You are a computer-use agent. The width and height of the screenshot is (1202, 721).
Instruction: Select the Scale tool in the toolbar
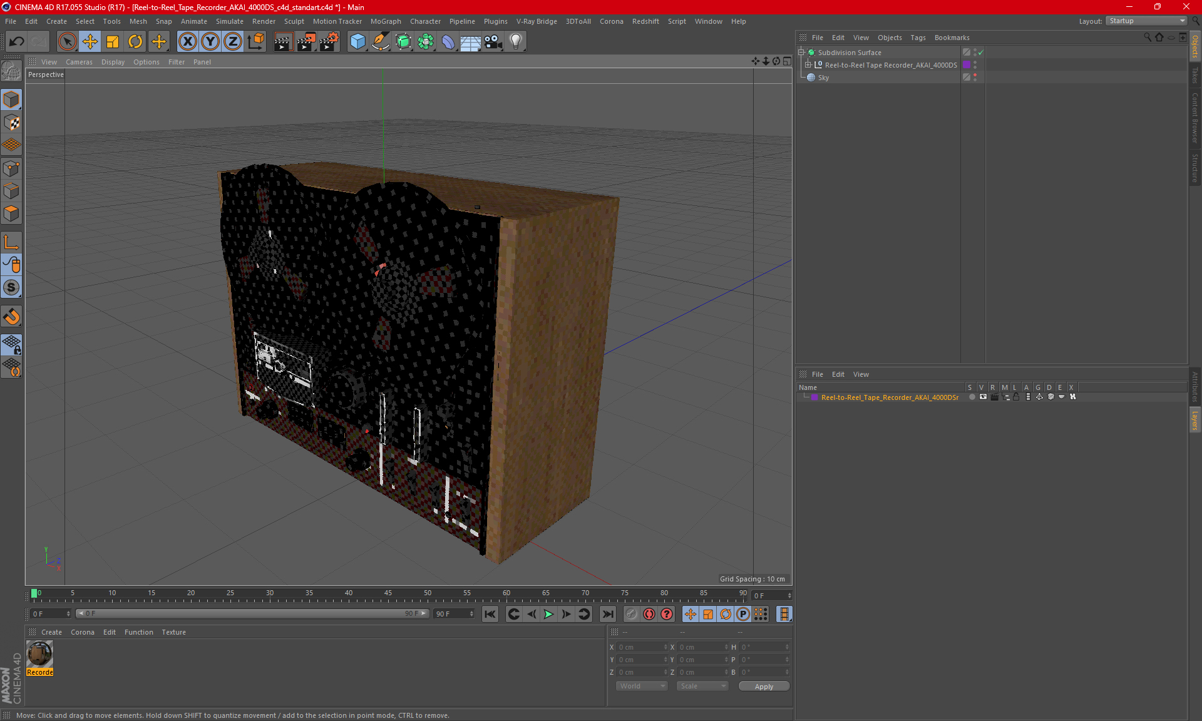click(113, 41)
